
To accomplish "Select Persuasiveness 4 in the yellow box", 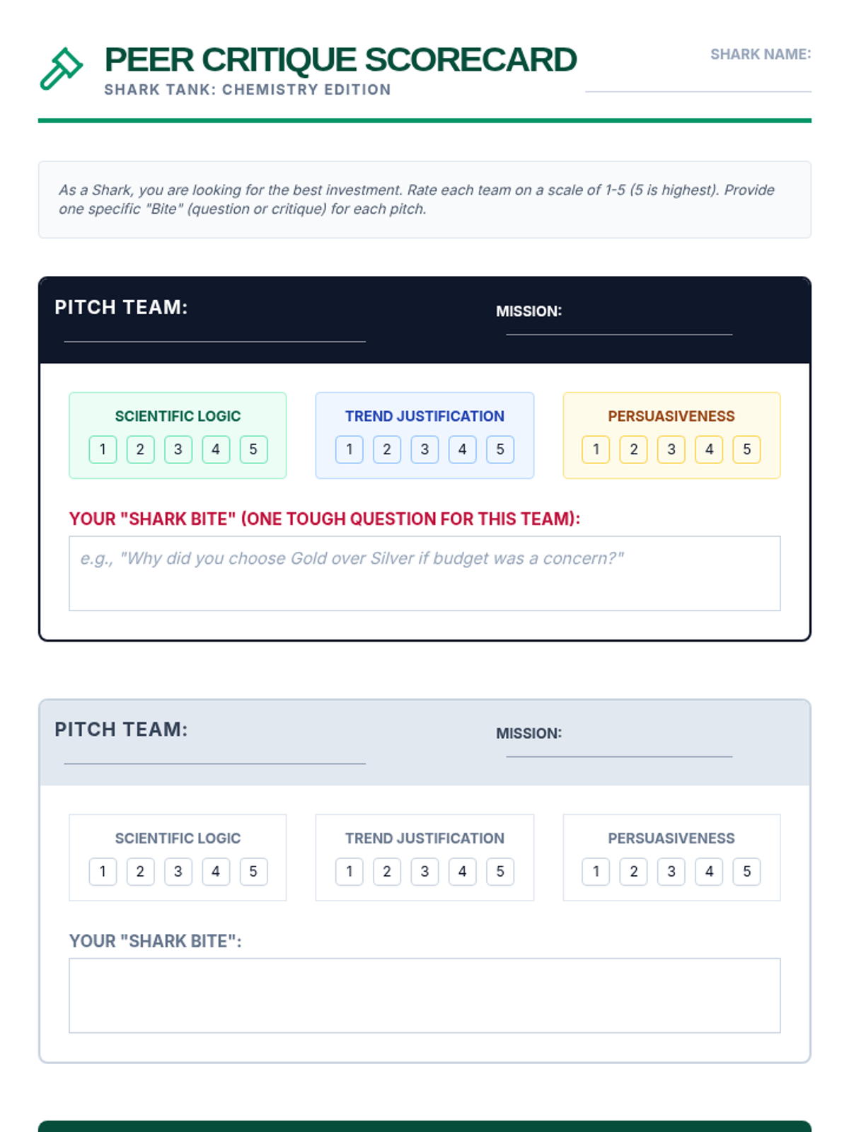I will 709,449.
